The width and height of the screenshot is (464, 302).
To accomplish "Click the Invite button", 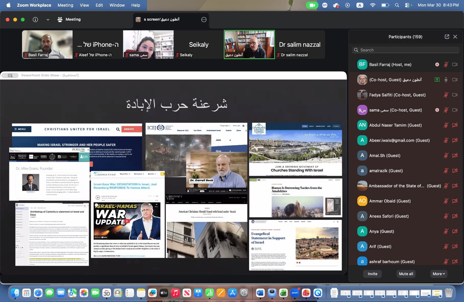I will tap(372, 274).
